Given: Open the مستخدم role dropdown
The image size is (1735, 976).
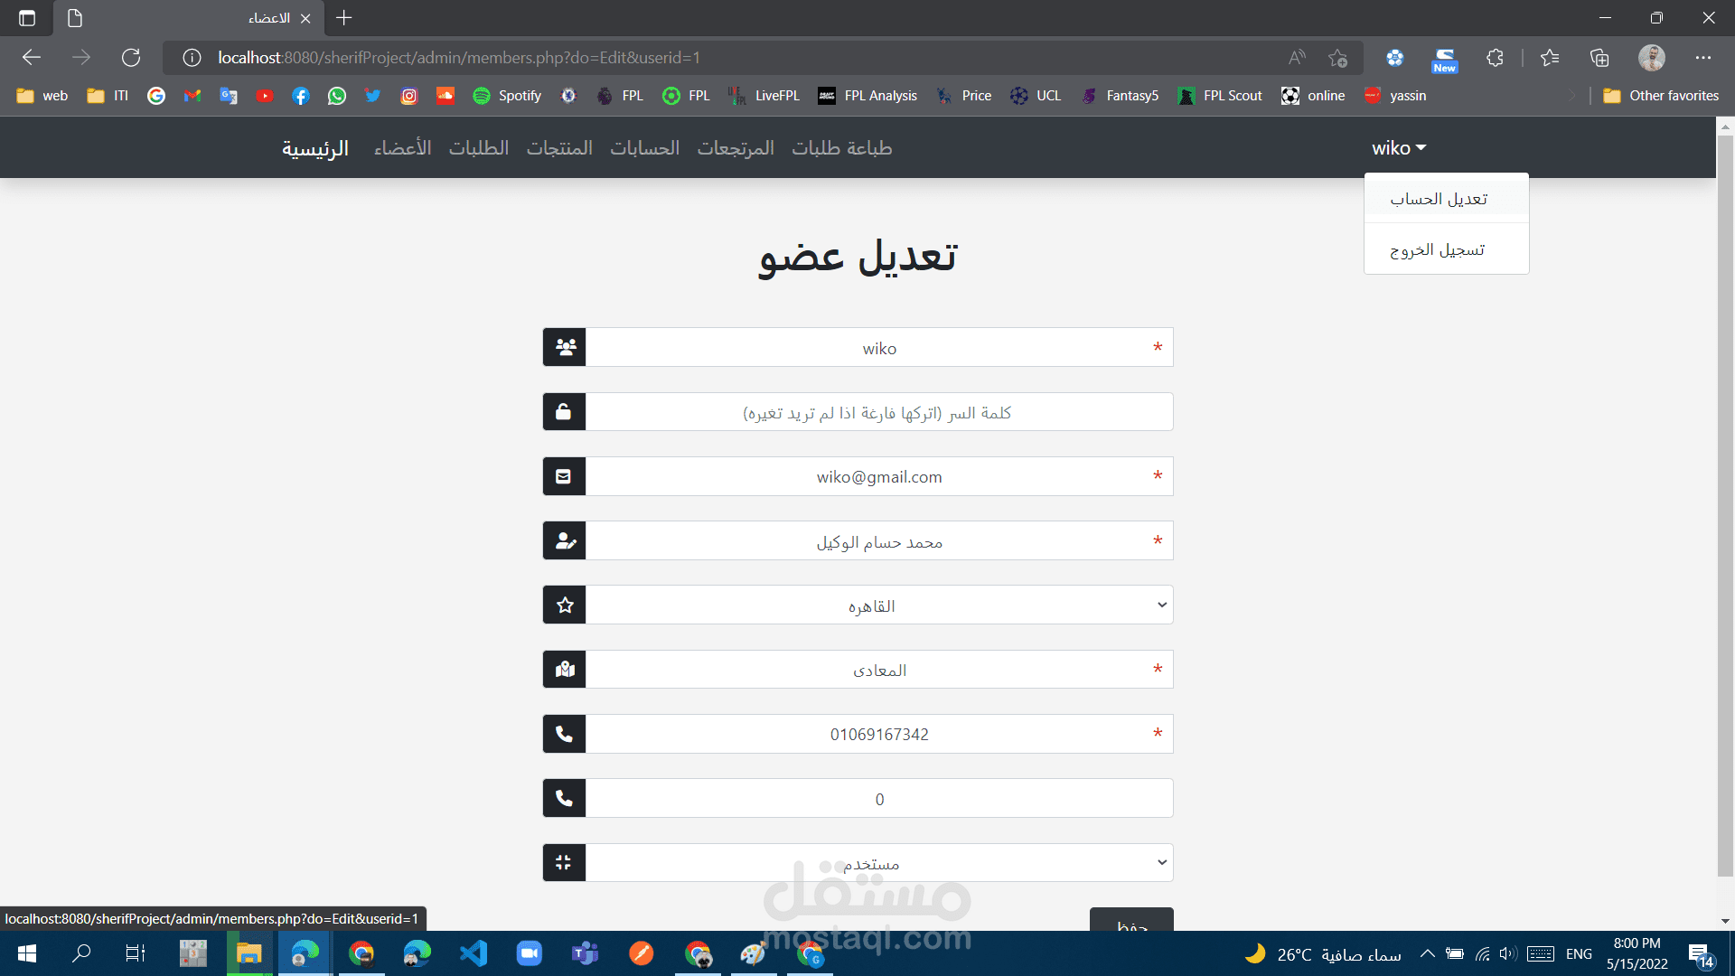Looking at the screenshot, I should [x=878, y=863].
